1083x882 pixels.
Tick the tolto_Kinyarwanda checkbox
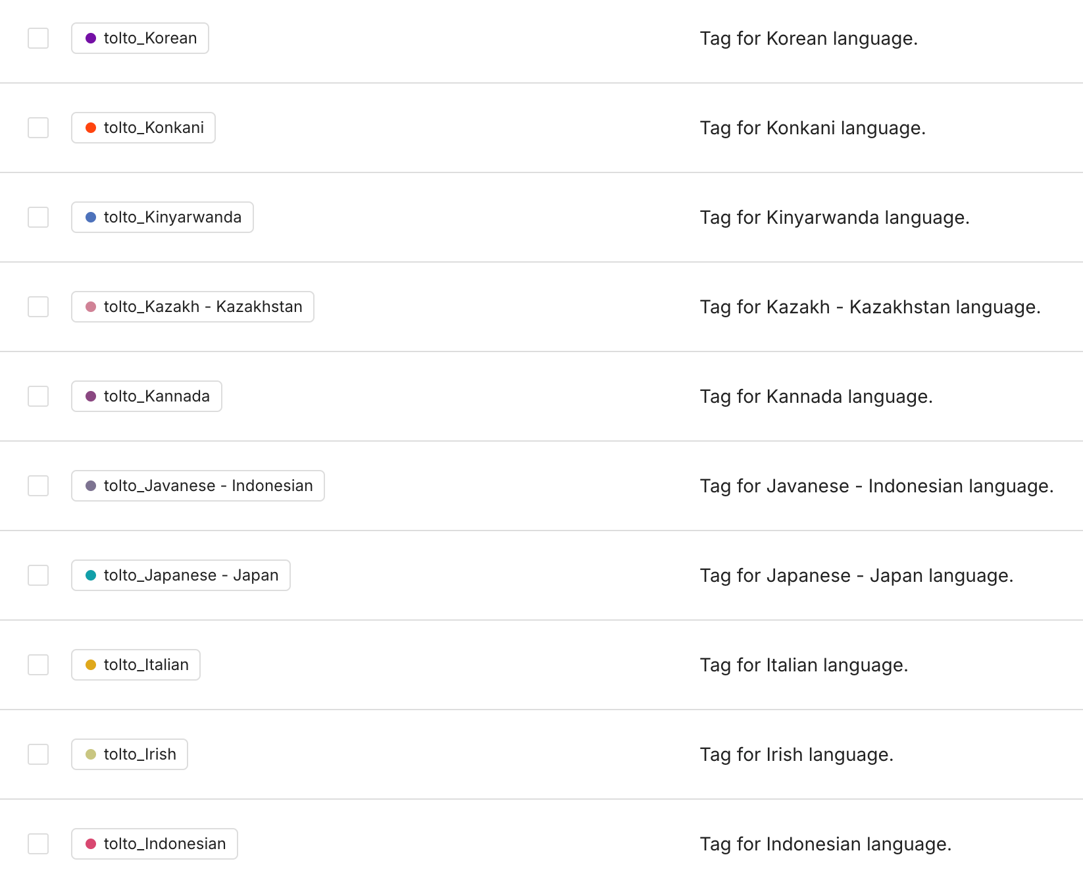(38, 217)
